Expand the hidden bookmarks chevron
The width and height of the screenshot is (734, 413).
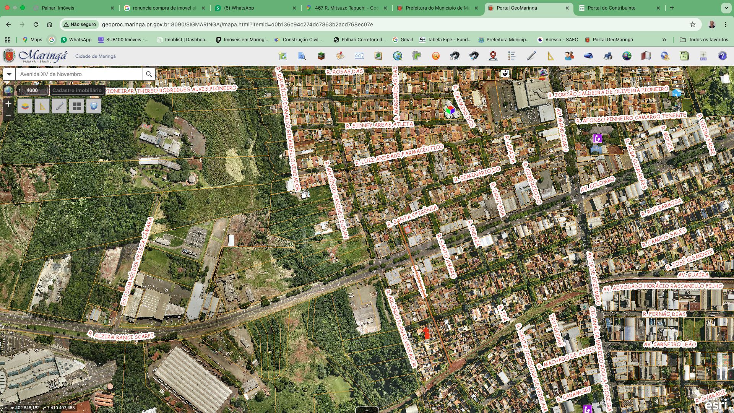[x=664, y=40]
